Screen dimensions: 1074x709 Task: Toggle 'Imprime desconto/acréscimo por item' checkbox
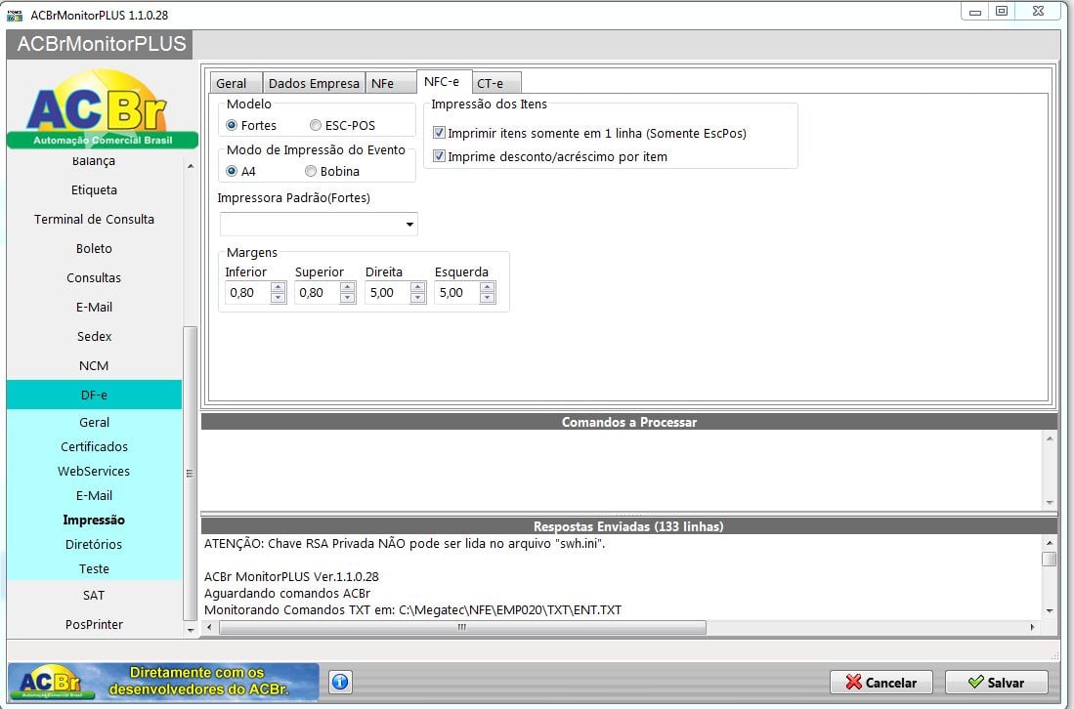(x=439, y=156)
